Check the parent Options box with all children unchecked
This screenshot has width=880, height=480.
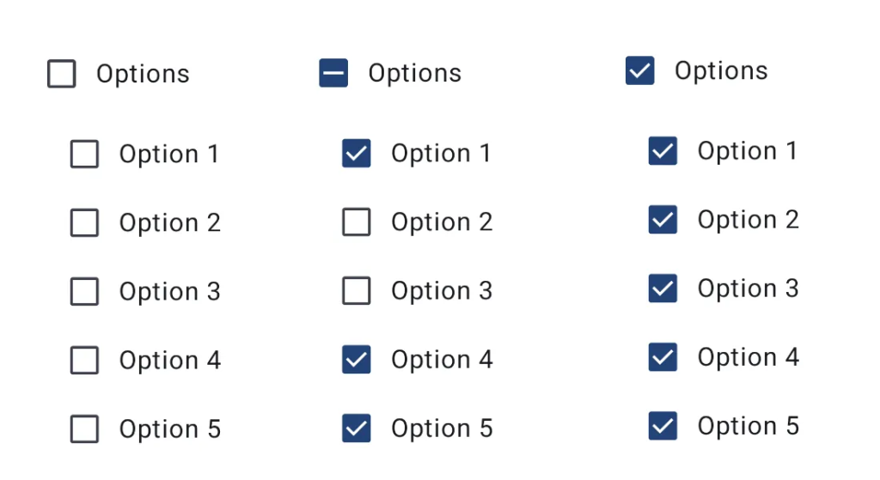[61, 75]
